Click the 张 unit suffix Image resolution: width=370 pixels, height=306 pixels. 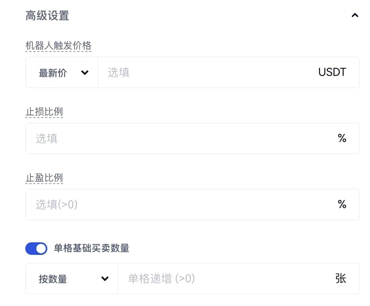pos(341,279)
